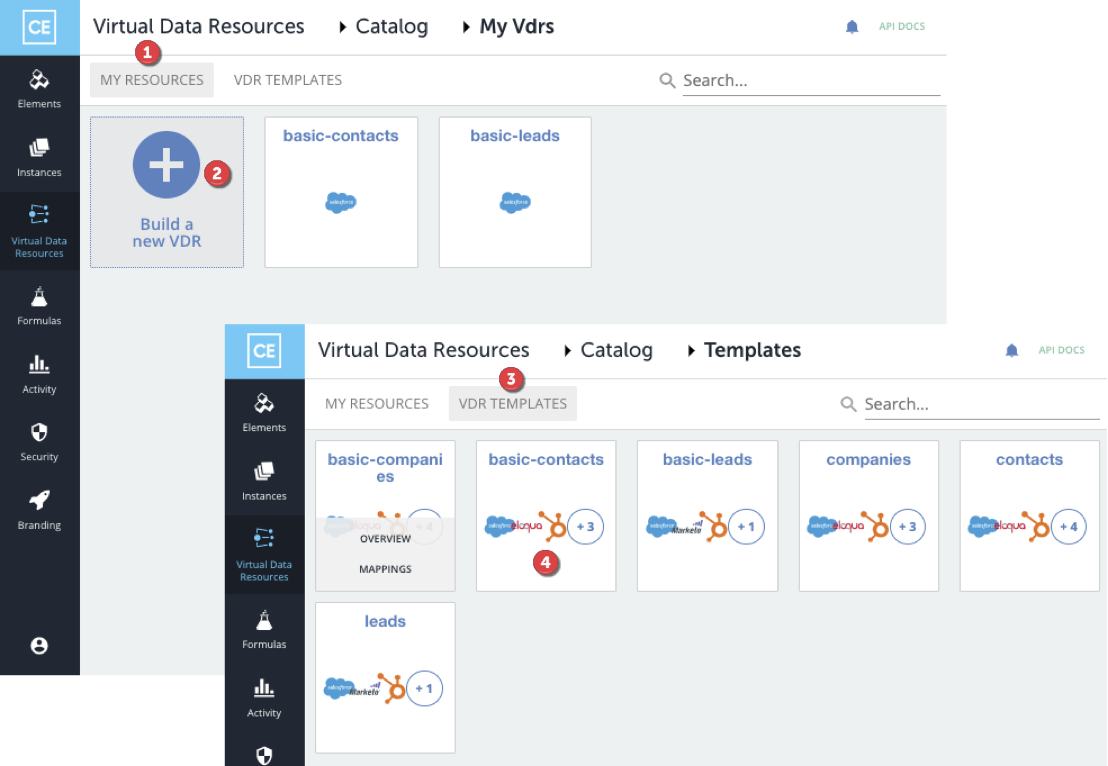This screenshot has height=766, width=1108.
Task: Click OVERVIEW on the basic-companies template
Action: click(x=385, y=538)
